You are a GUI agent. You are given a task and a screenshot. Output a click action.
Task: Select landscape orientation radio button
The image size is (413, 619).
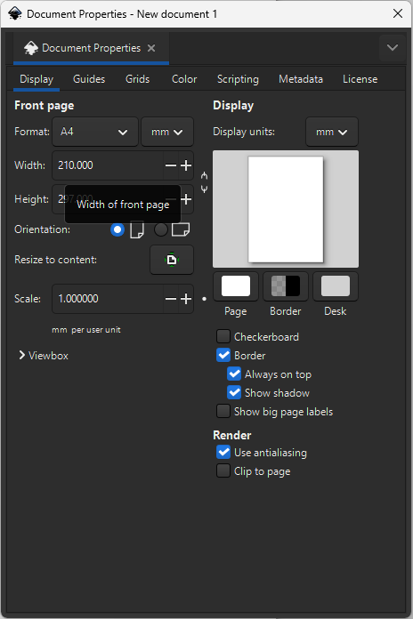tap(161, 229)
